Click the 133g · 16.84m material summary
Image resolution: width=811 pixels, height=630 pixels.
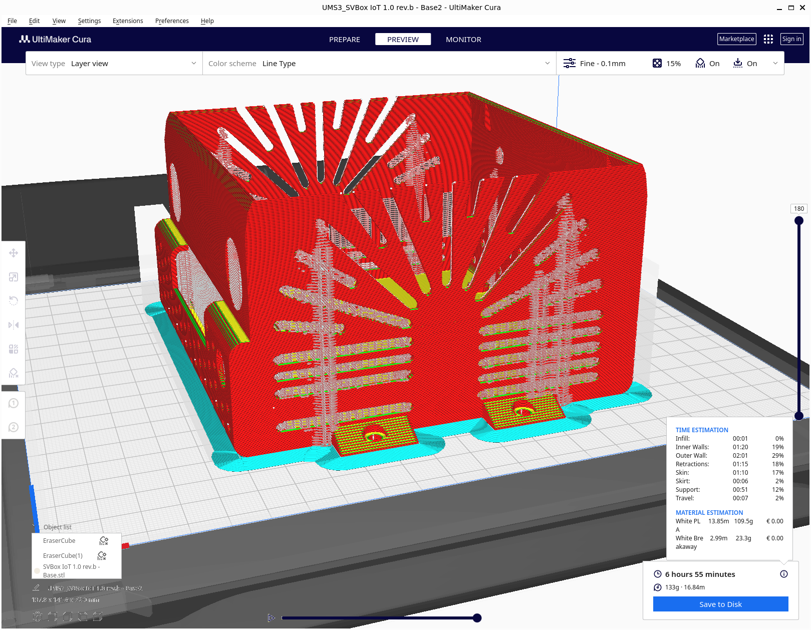point(685,587)
